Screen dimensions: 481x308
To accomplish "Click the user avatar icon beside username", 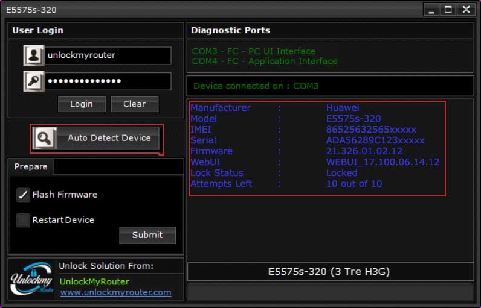I will point(34,55).
